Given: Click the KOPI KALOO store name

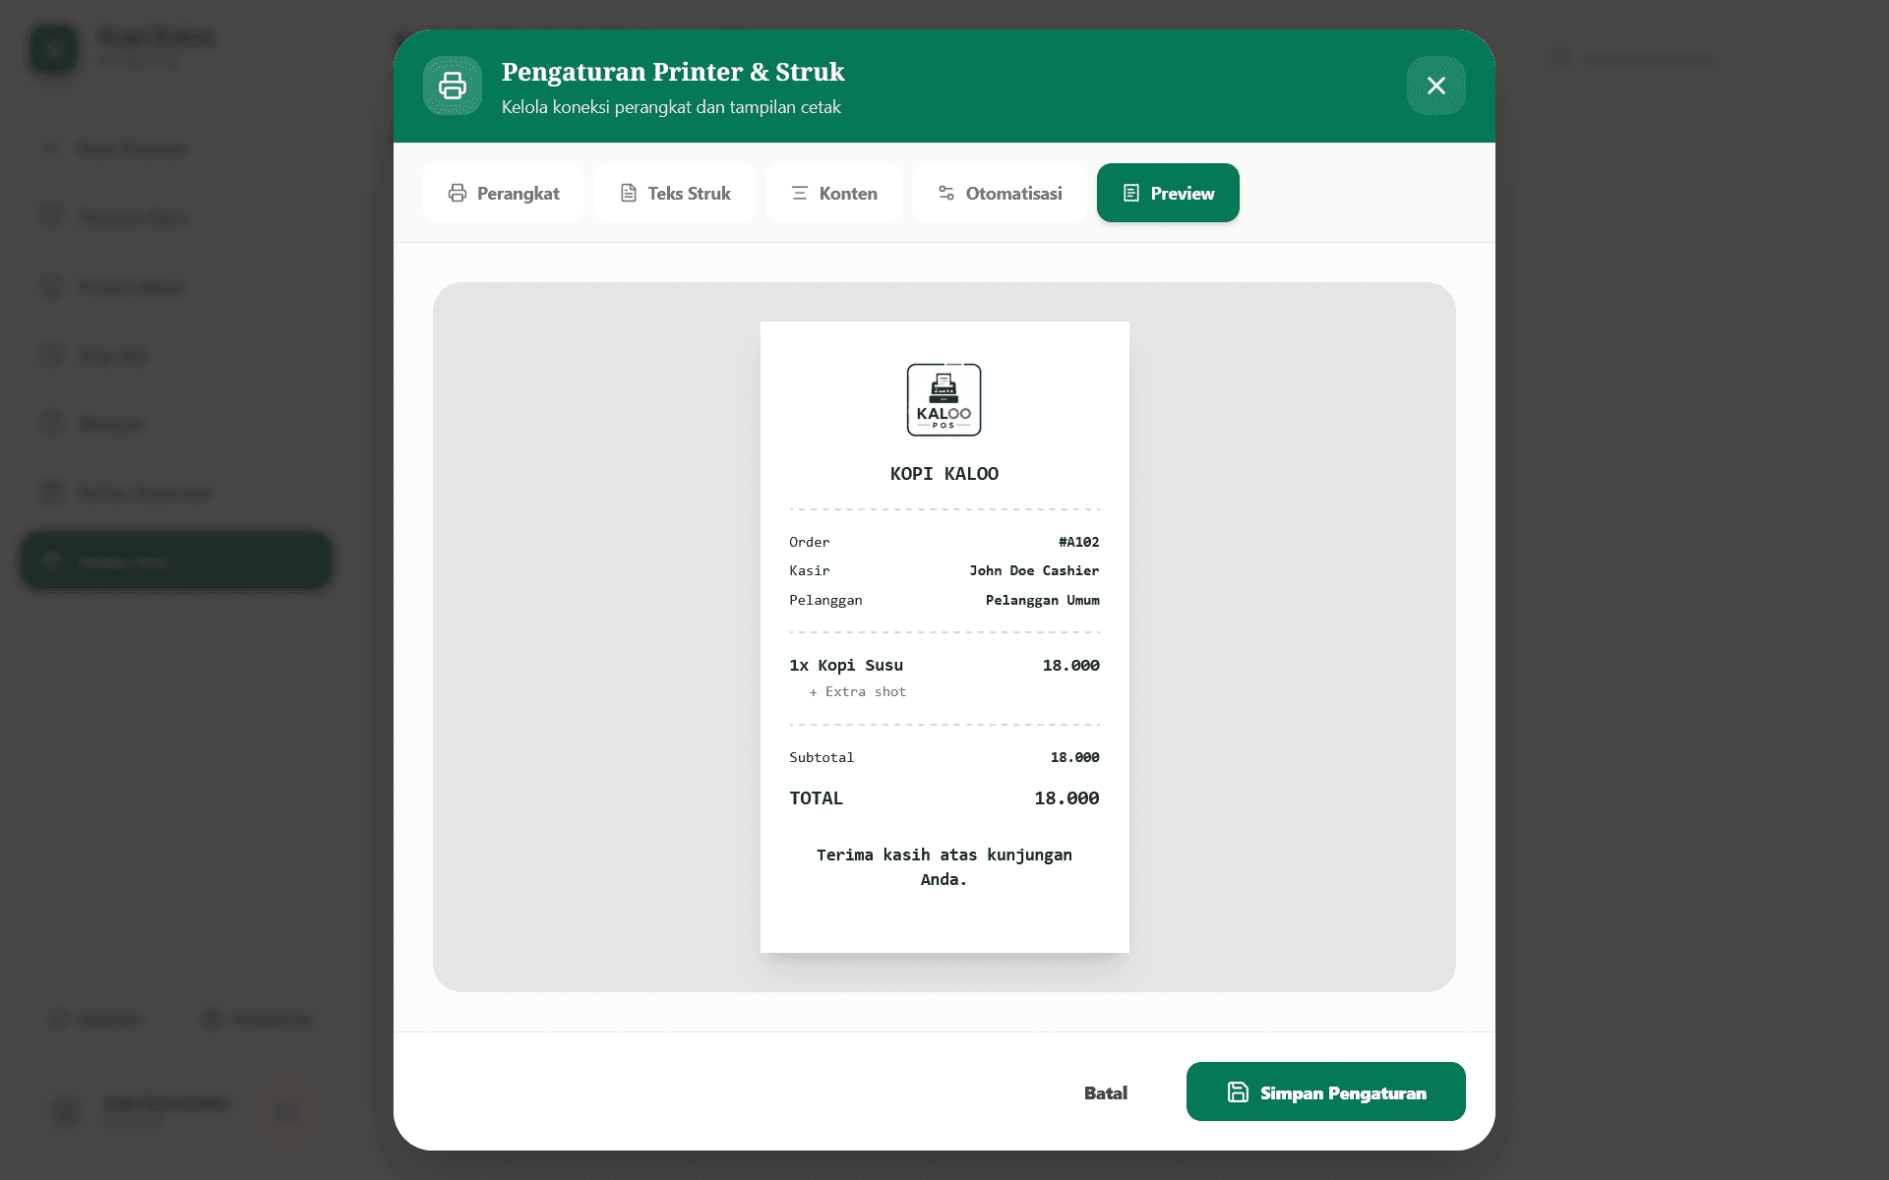Looking at the screenshot, I should pyautogui.click(x=944, y=474).
